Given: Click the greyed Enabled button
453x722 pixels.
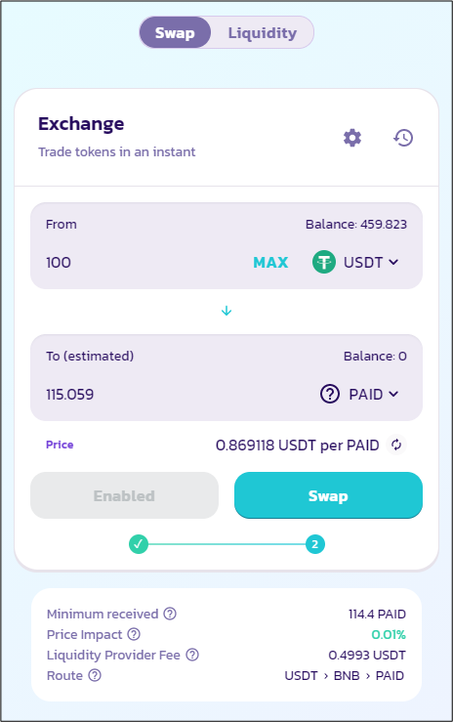Looking at the screenshot, I should pos(124,495).
